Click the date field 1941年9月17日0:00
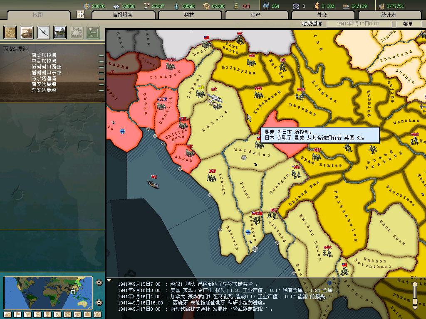This screenshot has height=319, width=426. tap(359, 24)
